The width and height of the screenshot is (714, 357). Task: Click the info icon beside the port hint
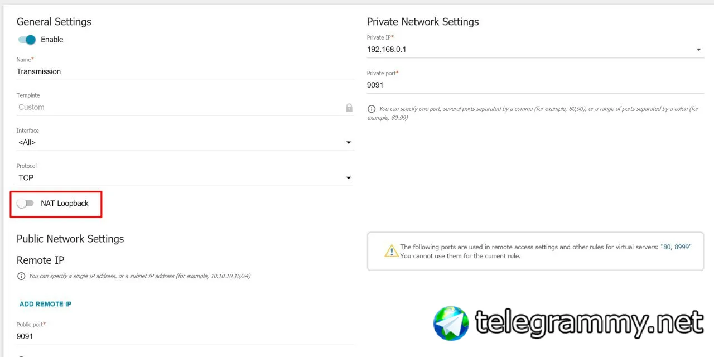pyautogui.click(x=372, y=109)
